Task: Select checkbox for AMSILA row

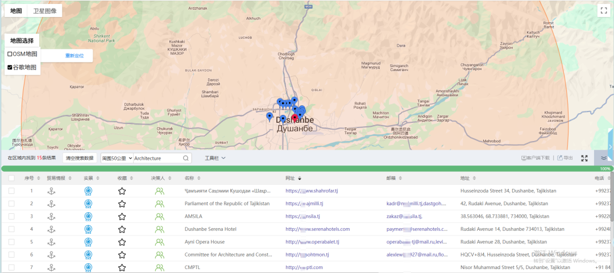Action: pyautogui.click(x=11, y=217)
